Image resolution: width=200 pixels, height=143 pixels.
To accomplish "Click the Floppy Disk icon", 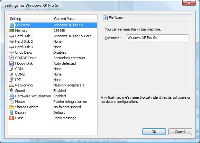I will 12,63.
